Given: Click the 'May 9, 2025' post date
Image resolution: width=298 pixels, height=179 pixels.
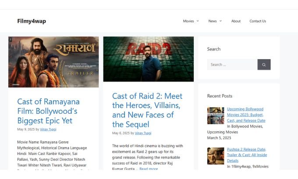Looking at the screenshot, I should click(x=26, y=129).
